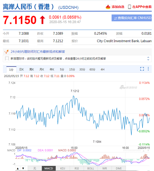
Task: Click the phone icon for APP view
Action: (x=129, y=7)
